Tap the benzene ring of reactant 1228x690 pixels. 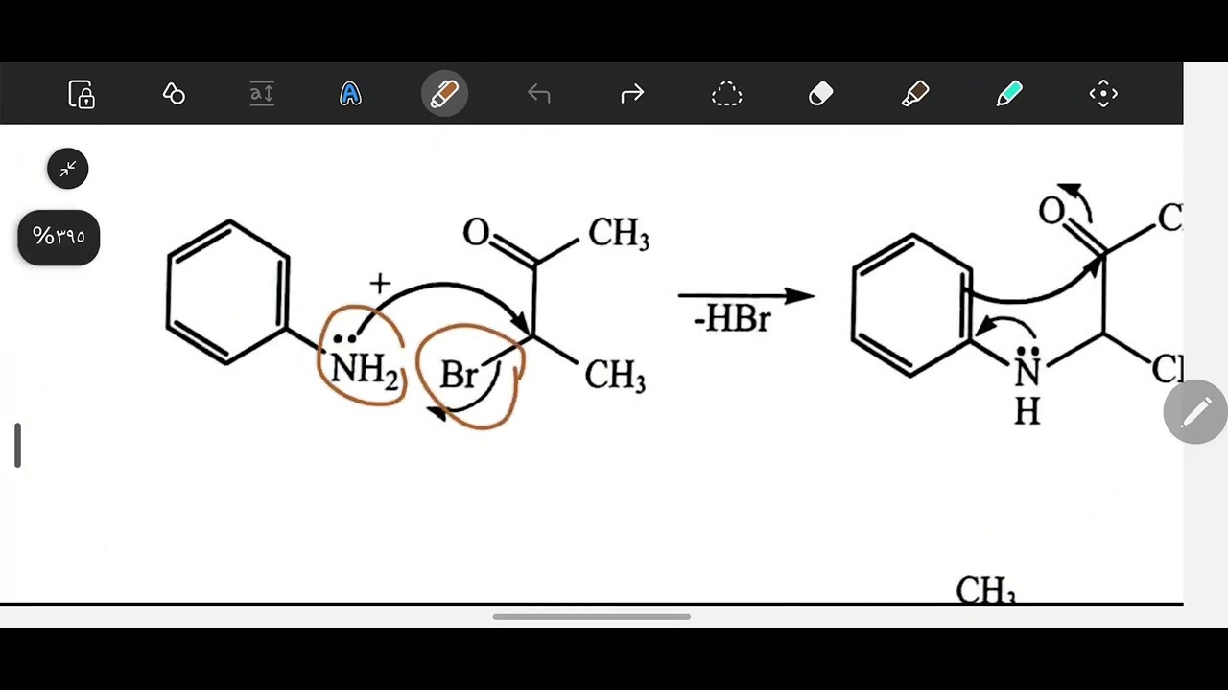pos(228,292)
